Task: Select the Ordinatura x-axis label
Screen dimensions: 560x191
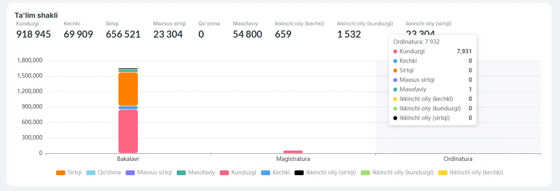Action: click(458, 159)
